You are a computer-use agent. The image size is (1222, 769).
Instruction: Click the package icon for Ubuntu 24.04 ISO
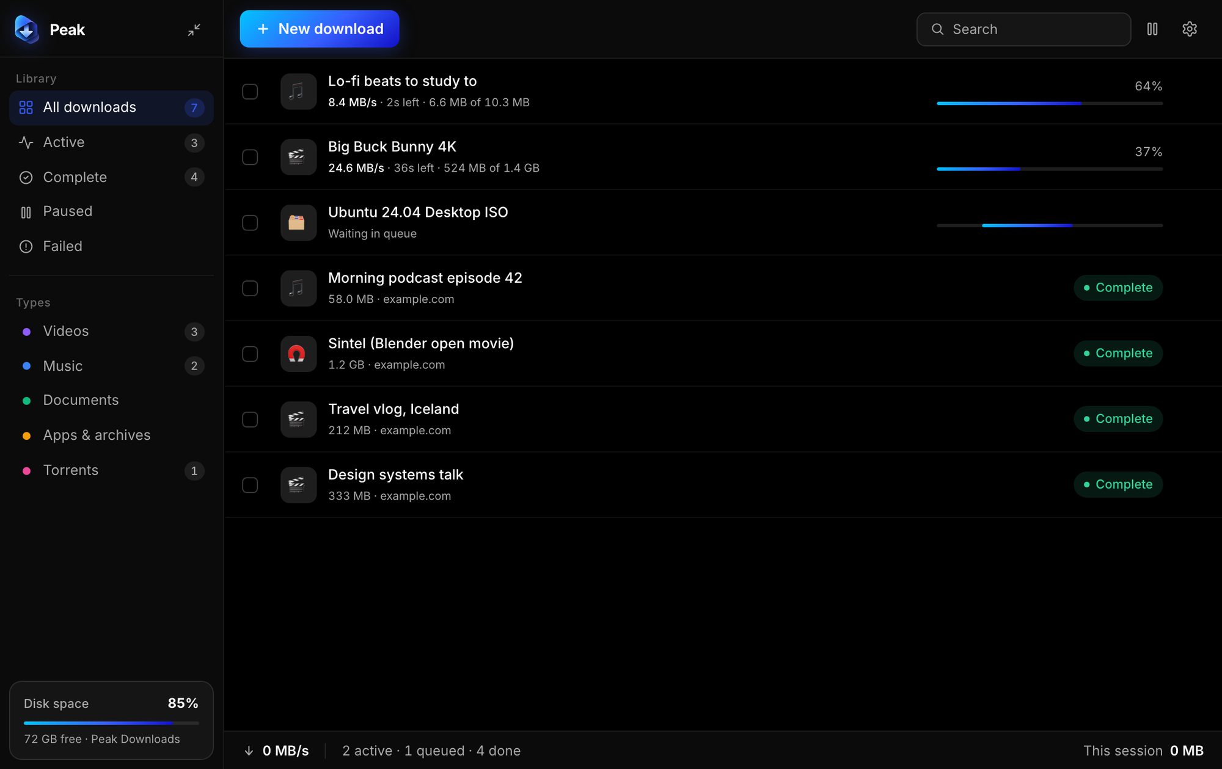pyautogui.click(x=298, y=222)
